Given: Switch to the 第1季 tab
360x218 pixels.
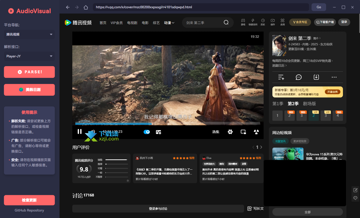Looking at the screenshot, I should pyautogui.click(x=278, y=104).
